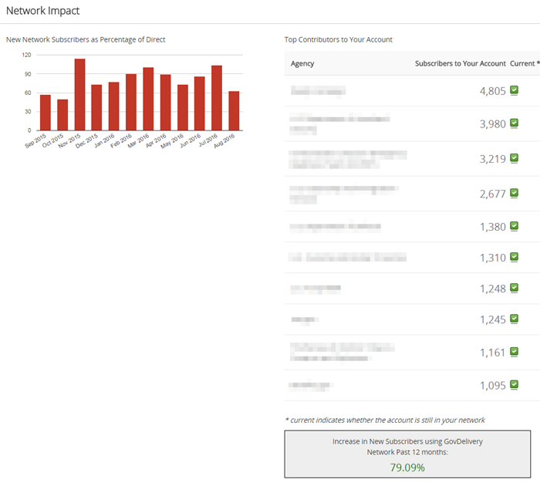Screen dimensions: 540x483
Task: Click the Subscribers to Your Account header
Action: point(460,63)
